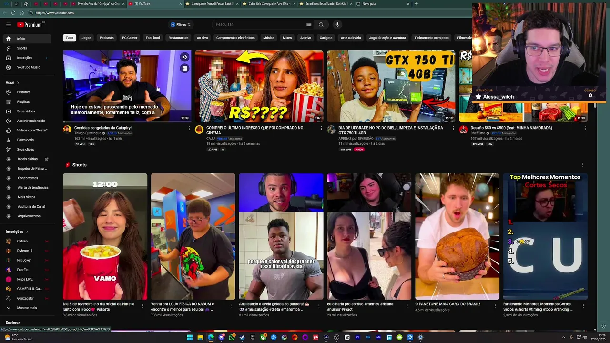Open the hamburger guide menu

[x=8, y=24]
